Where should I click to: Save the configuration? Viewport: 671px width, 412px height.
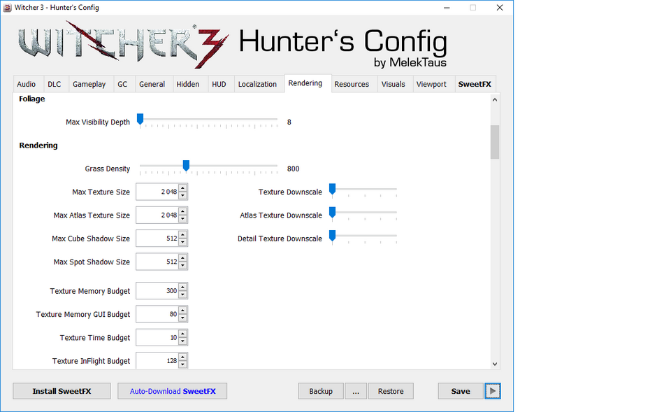coord(461,391)
